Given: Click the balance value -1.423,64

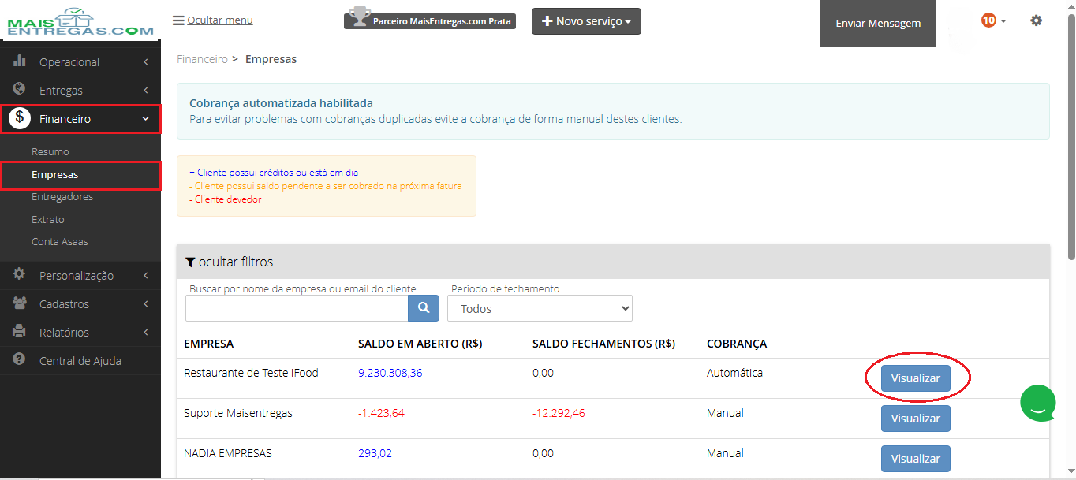Looking at the screenshot, I should [381, 413].
